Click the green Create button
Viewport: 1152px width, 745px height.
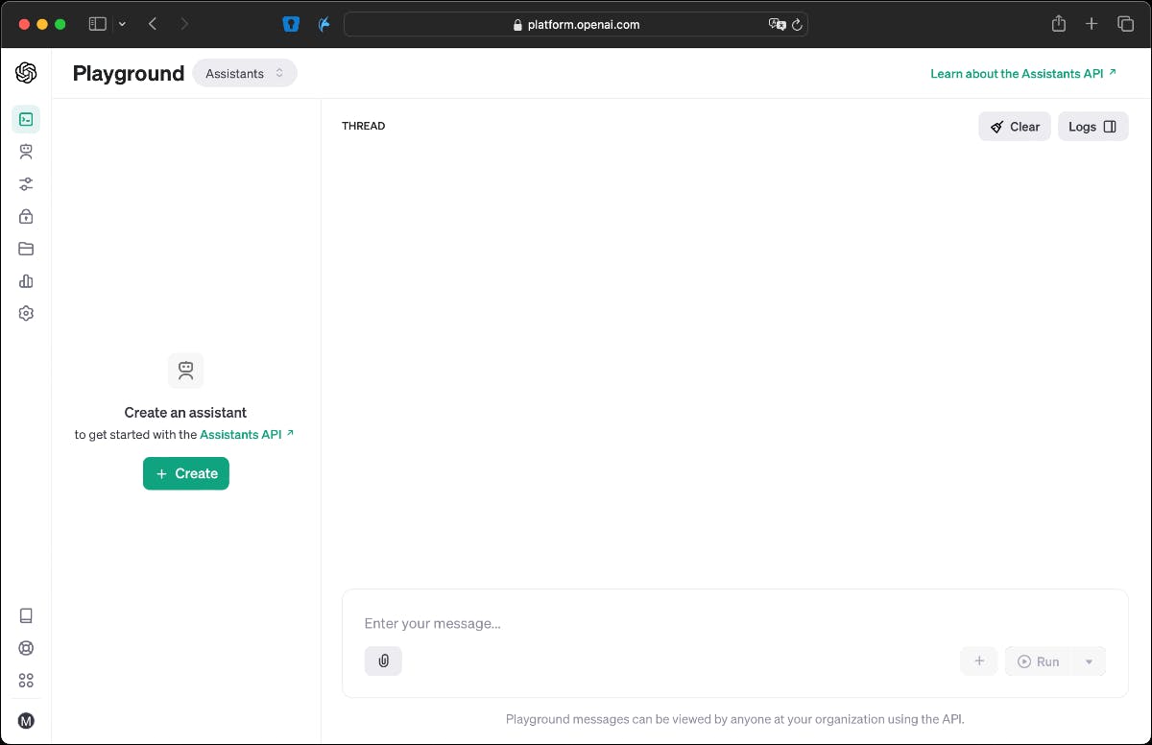pyautogui.click(x=186, y=473)
